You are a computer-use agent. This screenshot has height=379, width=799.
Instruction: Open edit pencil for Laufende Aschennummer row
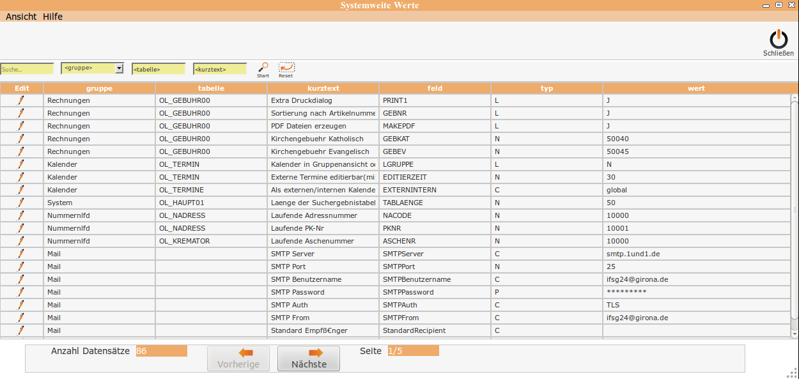(21, 241)
